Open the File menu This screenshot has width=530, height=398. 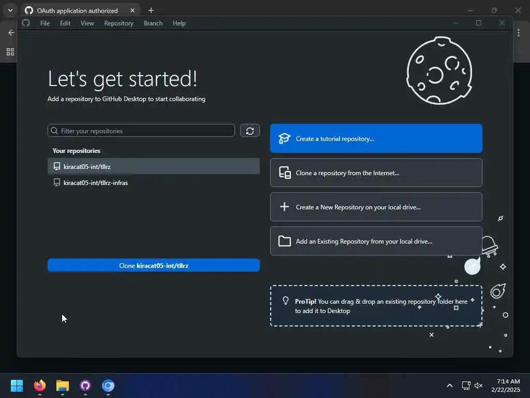[45, 23]
